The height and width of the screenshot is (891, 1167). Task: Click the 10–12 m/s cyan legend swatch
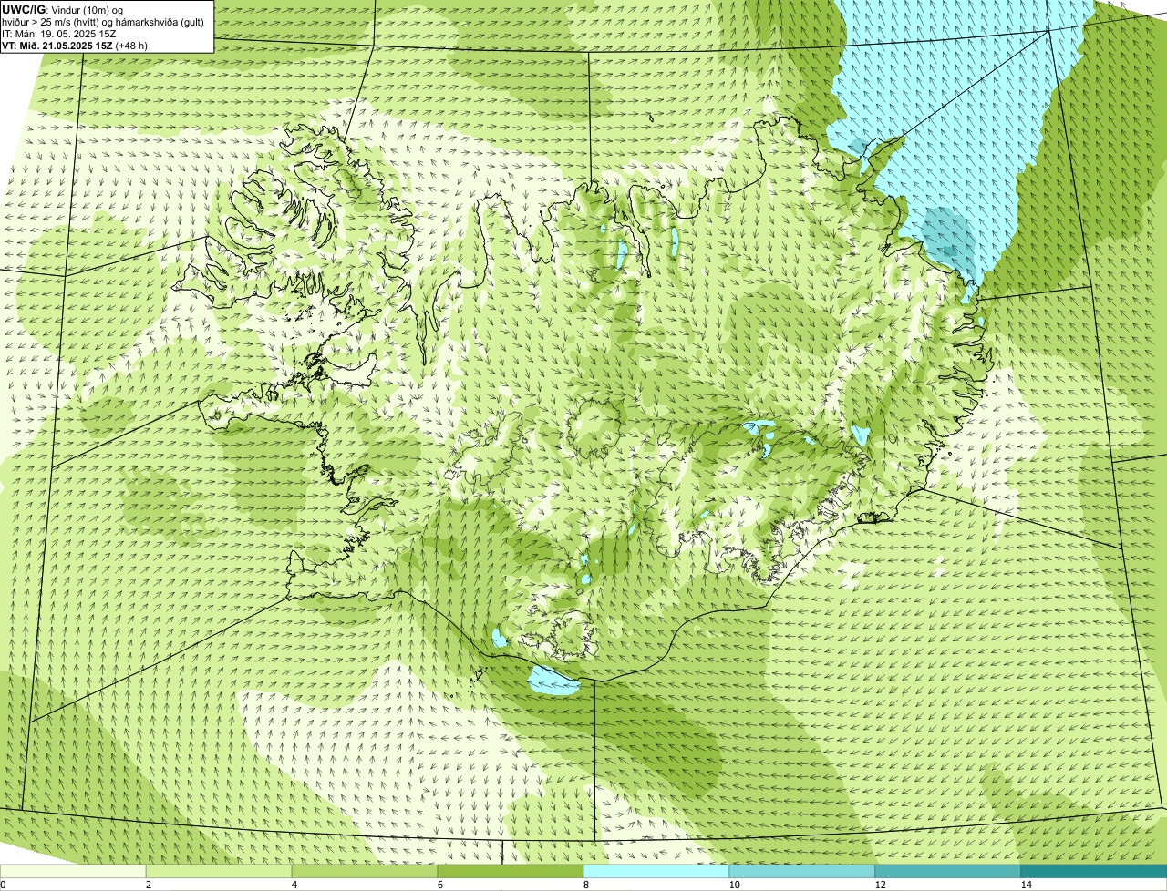(802, 872)
